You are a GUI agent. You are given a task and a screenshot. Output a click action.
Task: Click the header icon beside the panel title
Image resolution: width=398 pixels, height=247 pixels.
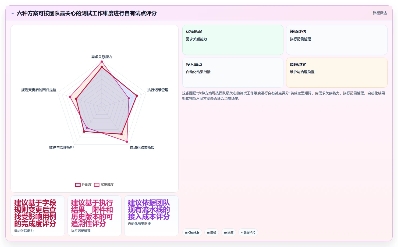click(x=13, y=13)
